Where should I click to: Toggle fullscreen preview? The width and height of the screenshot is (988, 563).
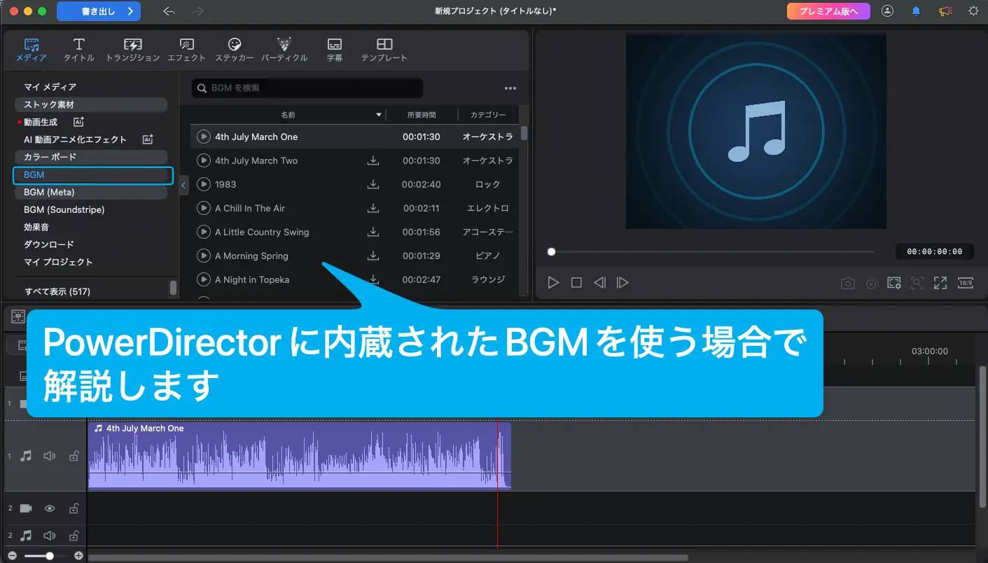[x=940, y=283]
